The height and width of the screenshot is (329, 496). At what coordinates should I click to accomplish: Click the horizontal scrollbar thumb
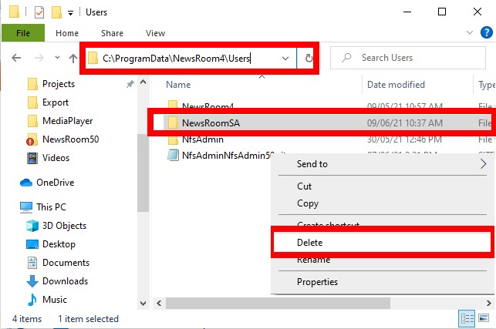point(278,304)
